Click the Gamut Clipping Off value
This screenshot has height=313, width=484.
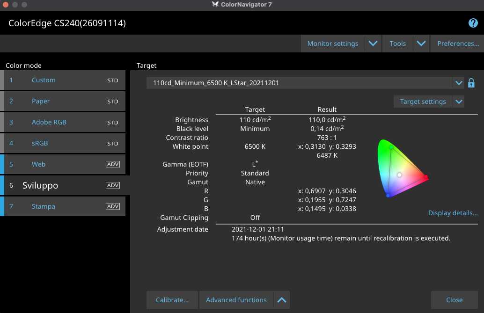[x=255, y=218]
